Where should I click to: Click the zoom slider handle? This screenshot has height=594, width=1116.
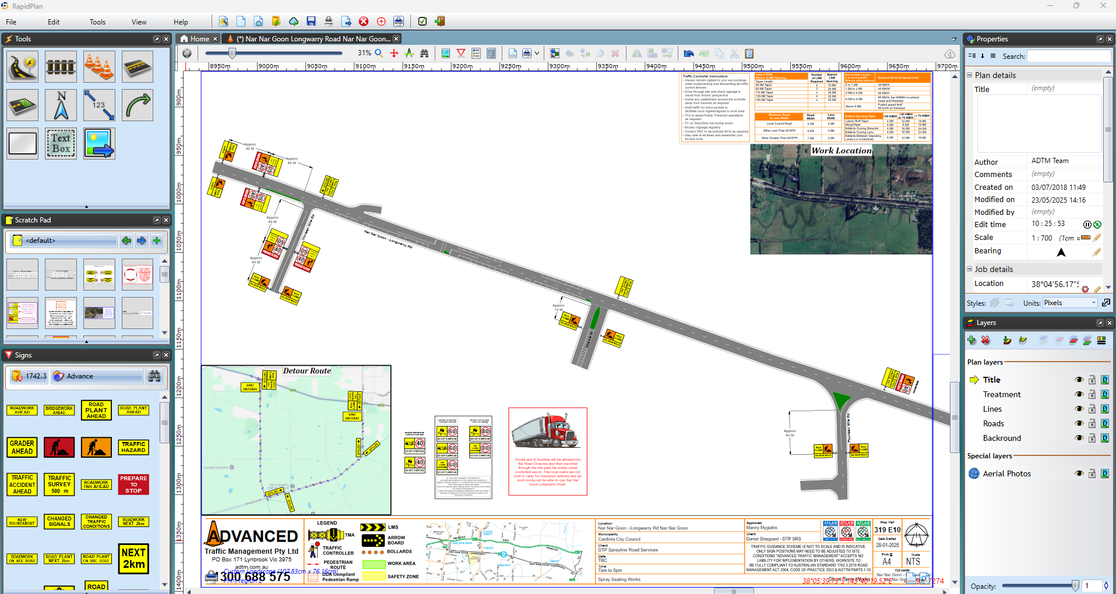tap(232, 53)
